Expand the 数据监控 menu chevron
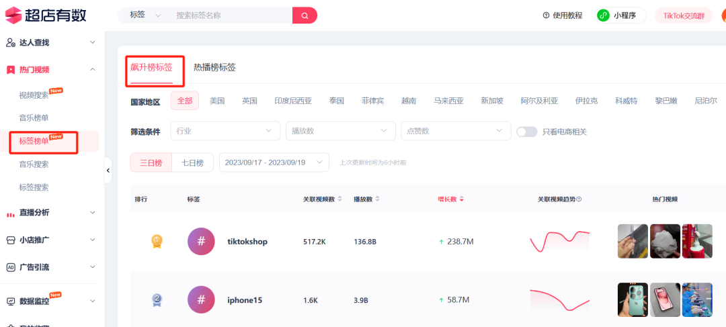The height and width of the screenshot is (327, 726). pyautogui.click(x=93, y=301)
